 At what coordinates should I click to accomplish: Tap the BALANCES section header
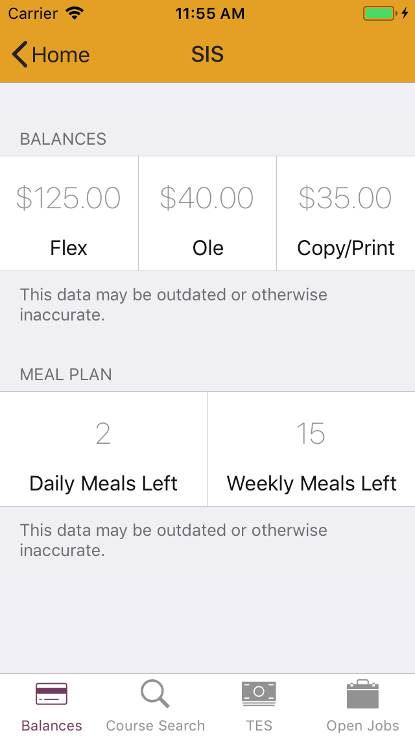[x=63, y=139]
